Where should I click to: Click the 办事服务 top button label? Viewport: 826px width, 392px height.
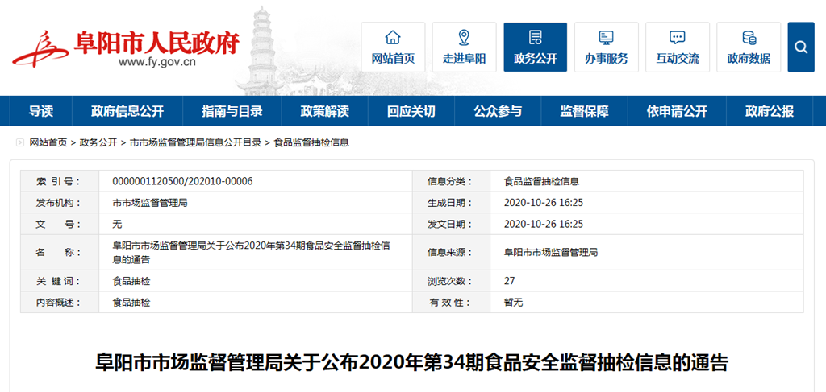click(x=607, y=59)
